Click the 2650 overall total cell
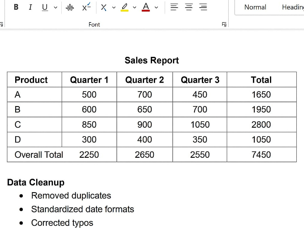The image size is (304, 228). coord(145,155)
